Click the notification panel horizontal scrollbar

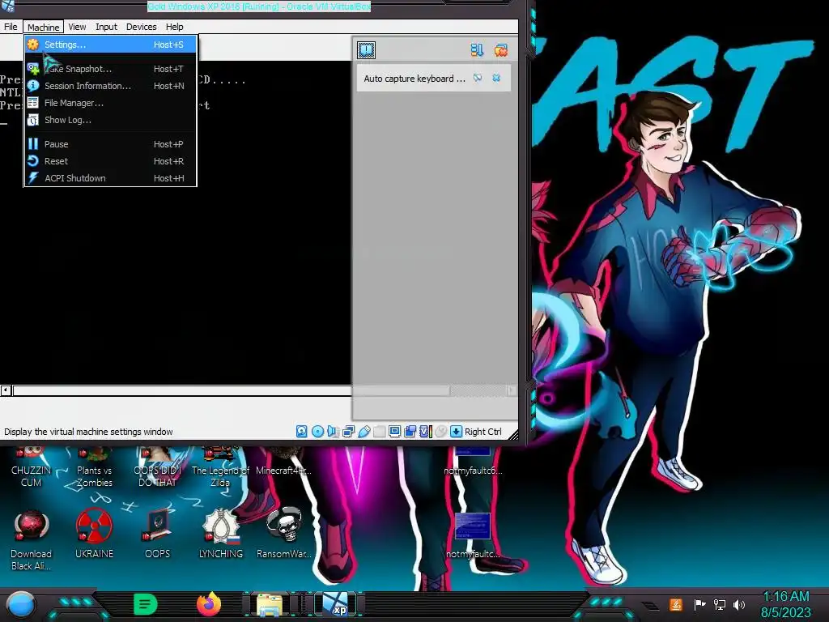coord(435,391)
